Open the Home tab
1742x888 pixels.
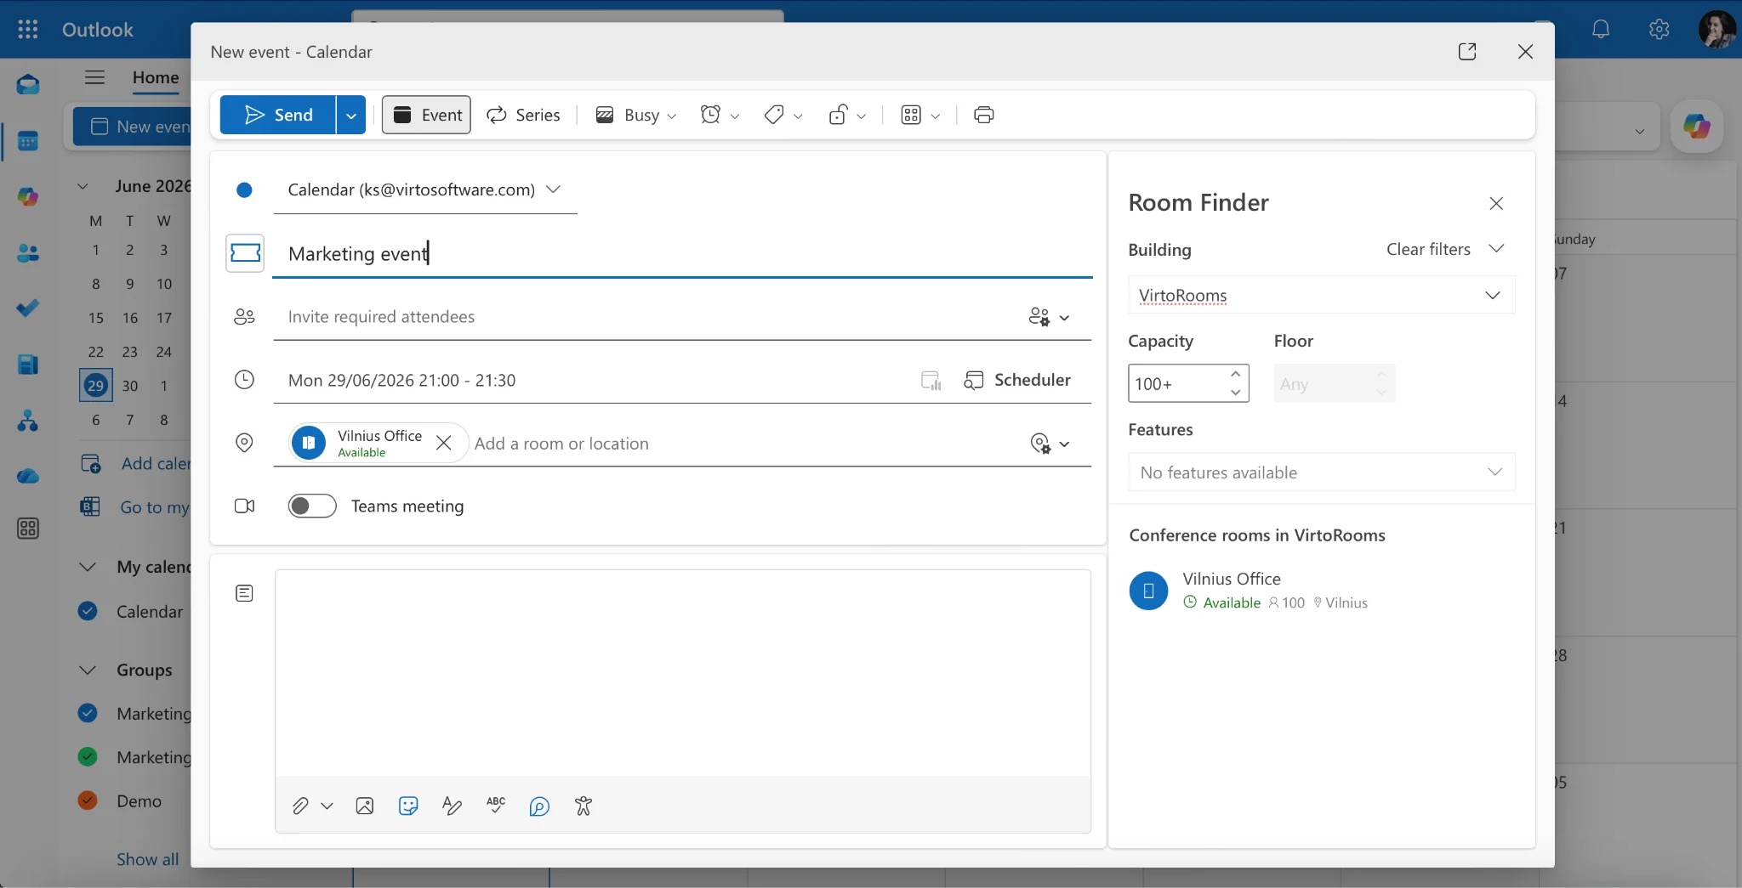pos(156,77)
